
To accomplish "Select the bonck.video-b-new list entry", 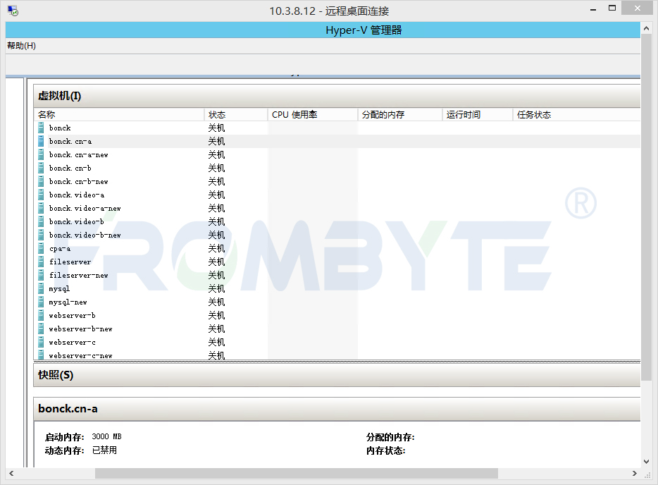I will click(x=85, y=235).
